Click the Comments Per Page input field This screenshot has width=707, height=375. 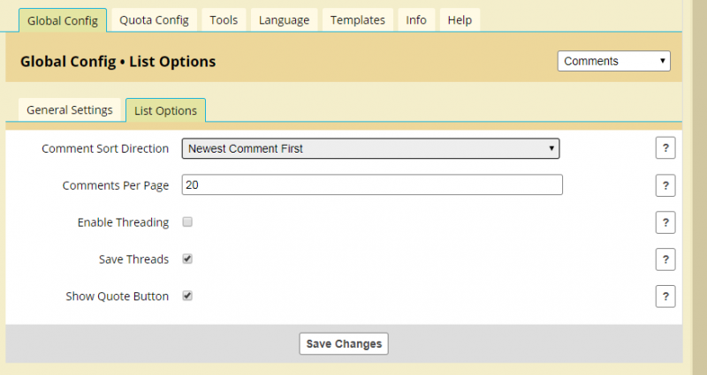(x=372, y=185)
